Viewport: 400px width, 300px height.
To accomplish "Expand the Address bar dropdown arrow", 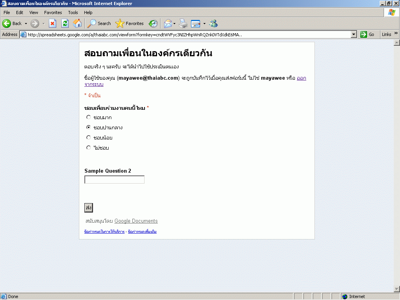I will pyautogui.click(x=354, y=34).
